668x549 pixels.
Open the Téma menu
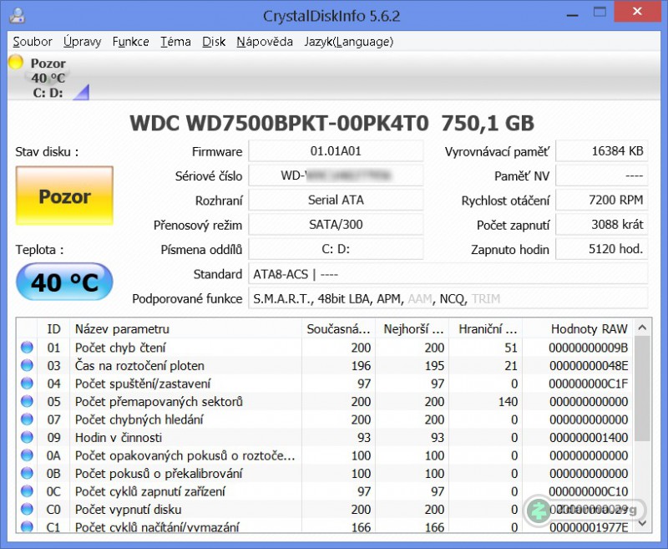(x=175, y=42)
